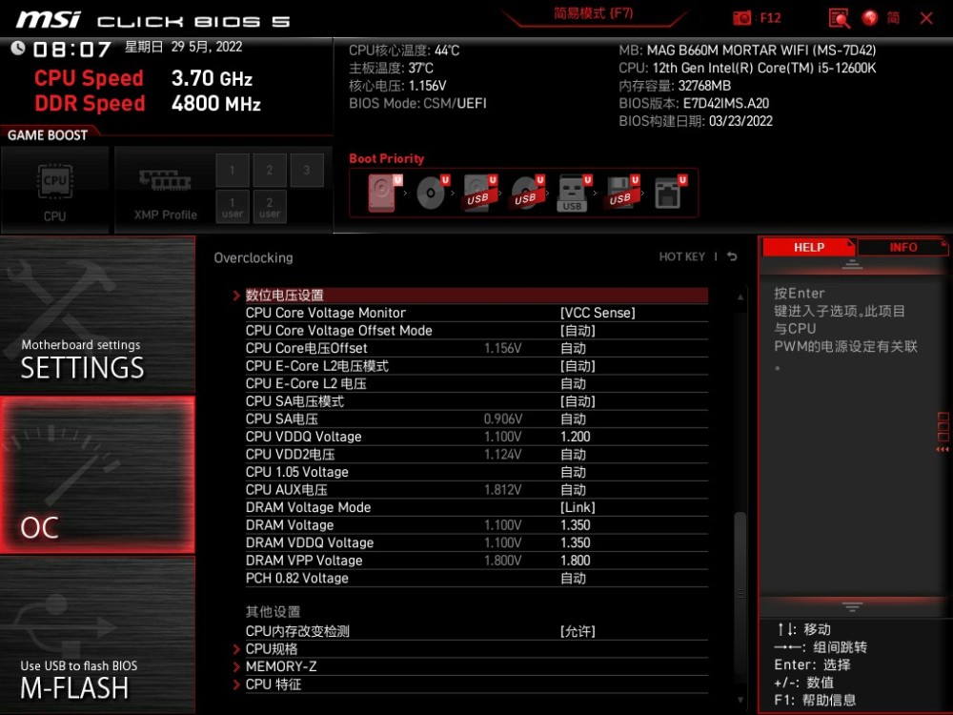Enable XMP profile 2
This screenshot has height=715, width=953.
pos(270,171)
